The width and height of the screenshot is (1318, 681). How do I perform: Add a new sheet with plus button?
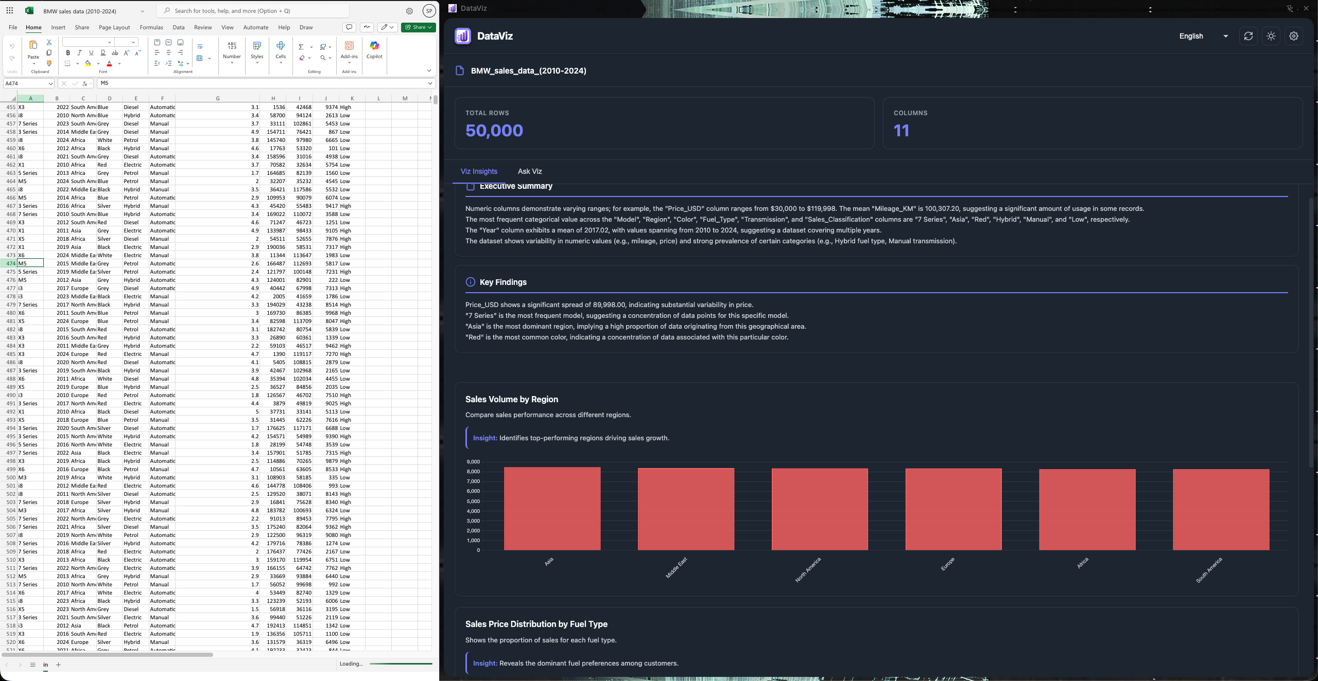(58, 665)
